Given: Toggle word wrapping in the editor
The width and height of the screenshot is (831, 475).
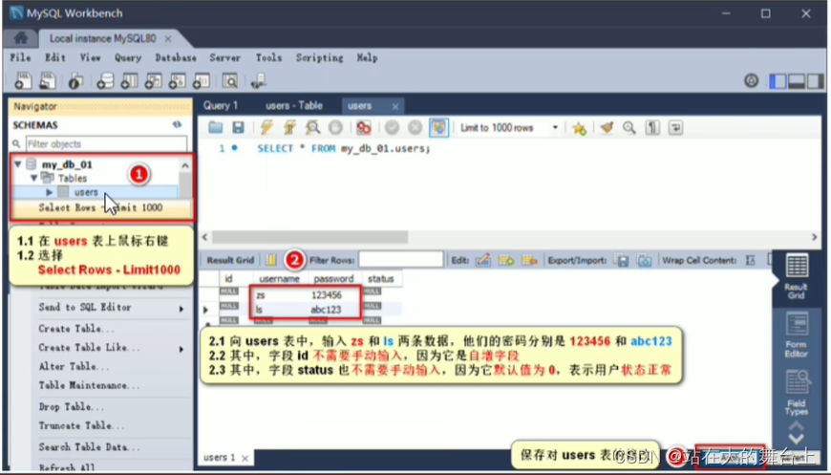Looking at the screenshot, I should (x=675, y=127).
